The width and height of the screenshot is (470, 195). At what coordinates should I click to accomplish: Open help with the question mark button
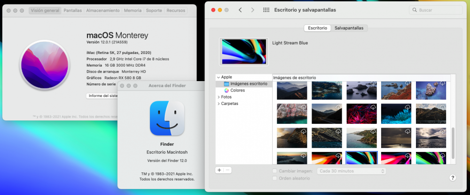pos(453,178)
